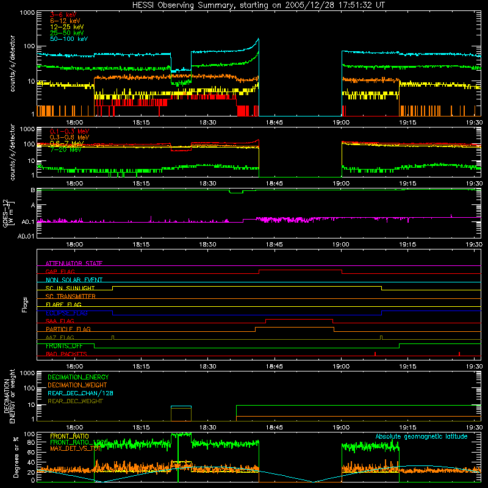Click the 7-20 MeV legend label
Viewport: 488px width, 488px height.
(x=65, y=149)
